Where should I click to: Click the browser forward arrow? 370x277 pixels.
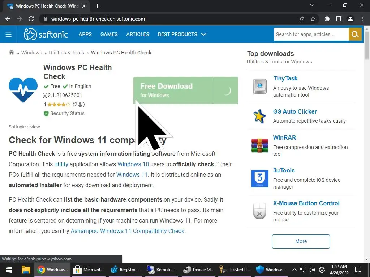pos(20,19)
